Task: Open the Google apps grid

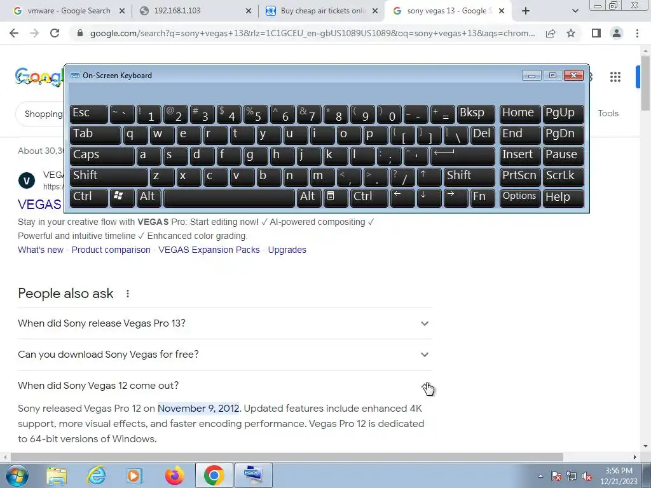Action: (x=615, y=77)
